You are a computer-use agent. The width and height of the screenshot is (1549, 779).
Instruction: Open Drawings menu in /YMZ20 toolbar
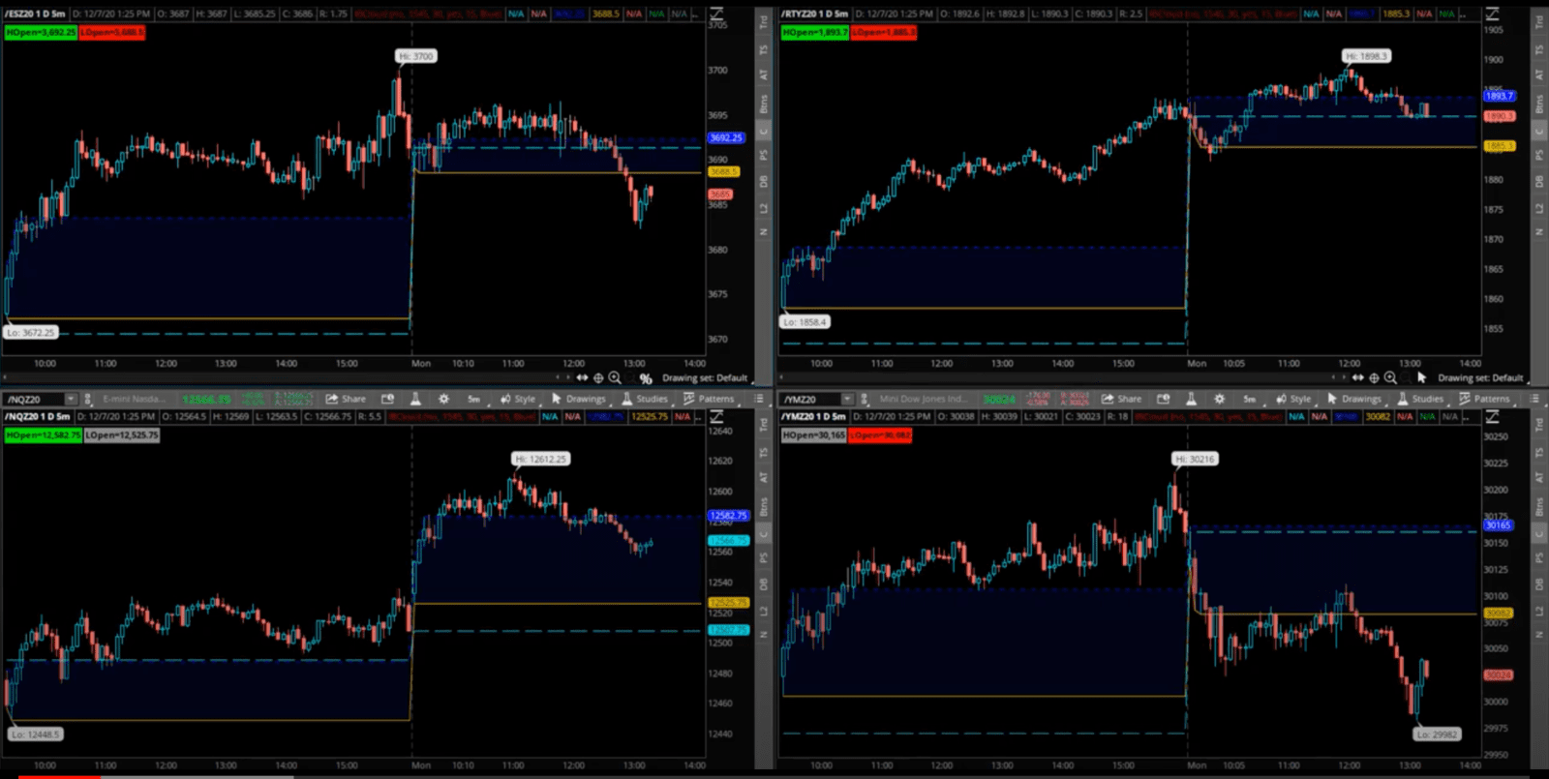1354,399
